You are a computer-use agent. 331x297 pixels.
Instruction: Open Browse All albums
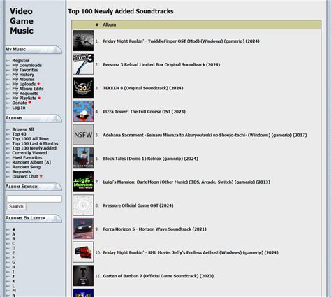(23, 129)
